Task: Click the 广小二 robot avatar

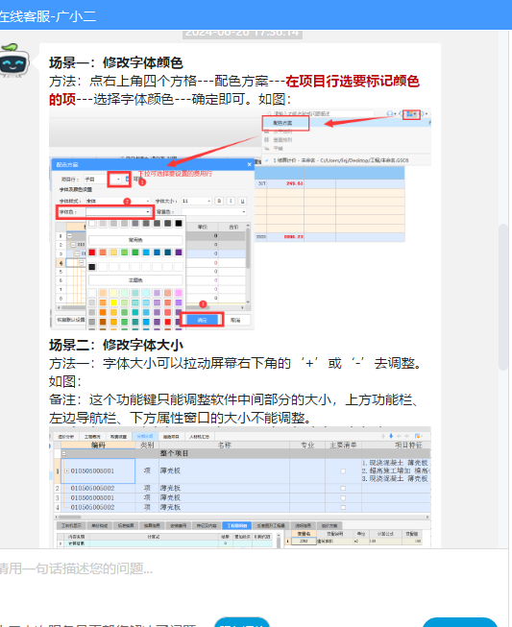Action: click(x=14, y=60)
